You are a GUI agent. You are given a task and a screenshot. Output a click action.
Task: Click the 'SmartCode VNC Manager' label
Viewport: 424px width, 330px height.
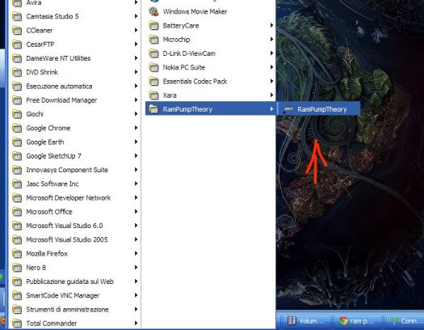[x=63, y=295]
